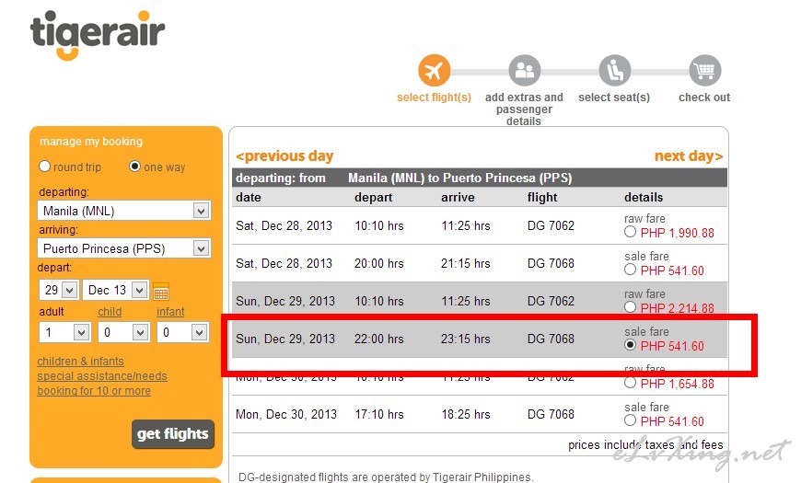Viewport: 801px width, 483px height.
Task: Select Sat 20:00 sale fare PHP 541.60
Action: (x=631, y=270)
